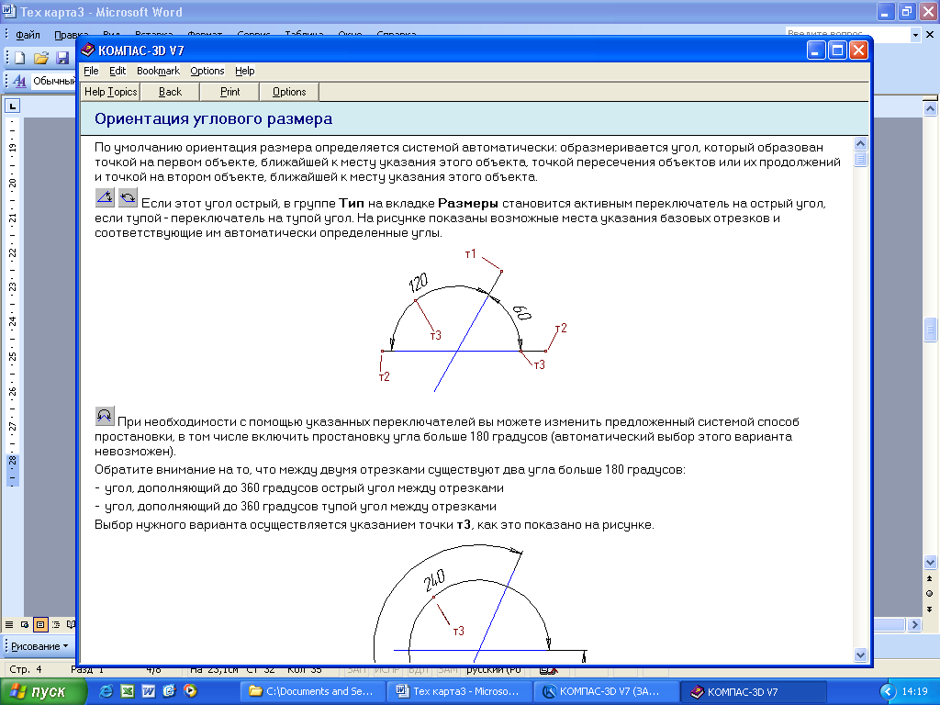Open the Help menu in KOMPAS help
This screenshot has height=705, width=940.
(244, 71)
